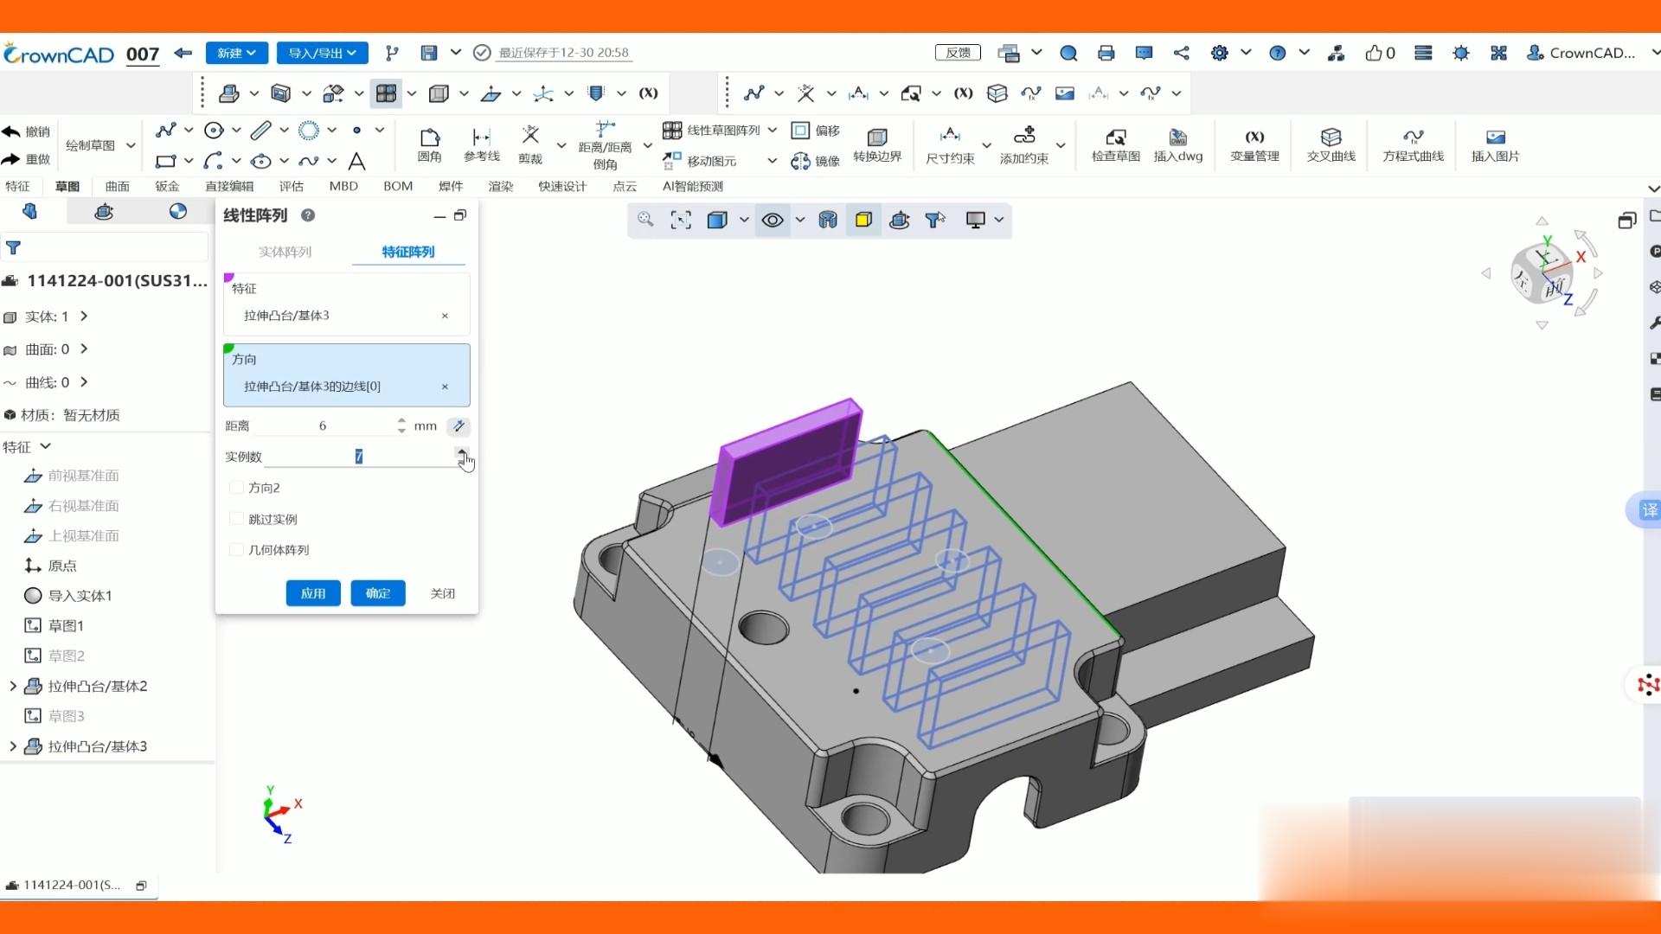Click the 转换边界 convert boundary icon

pos(877,144)
